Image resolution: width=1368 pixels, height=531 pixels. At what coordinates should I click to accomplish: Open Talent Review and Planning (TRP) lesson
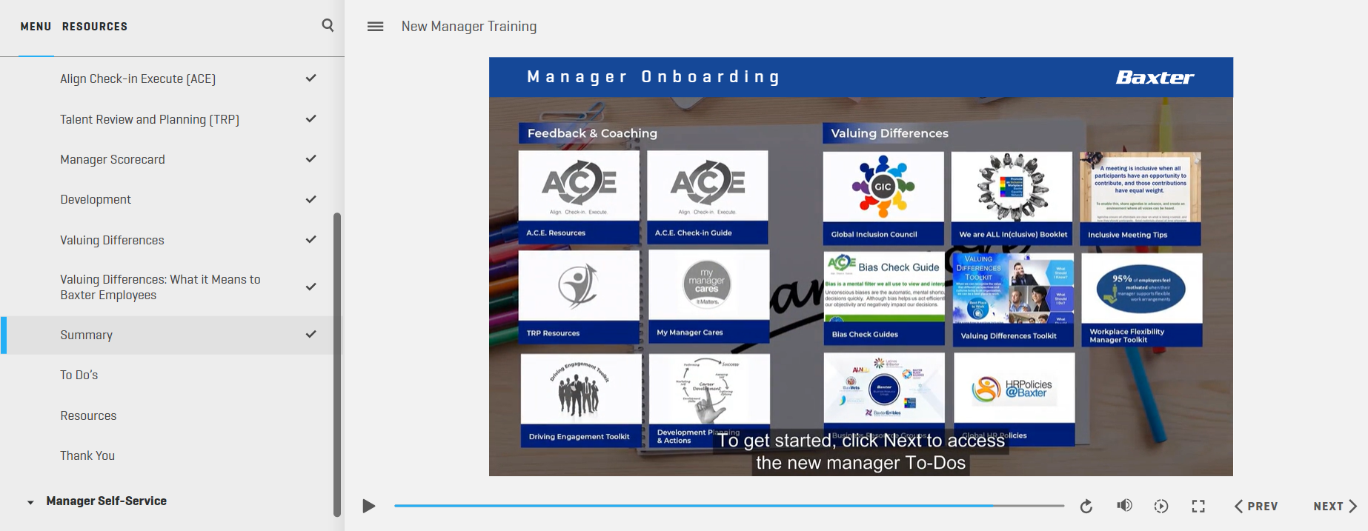172,119
